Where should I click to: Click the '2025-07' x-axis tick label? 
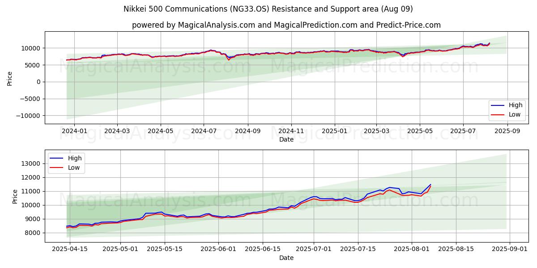[463, 131]
